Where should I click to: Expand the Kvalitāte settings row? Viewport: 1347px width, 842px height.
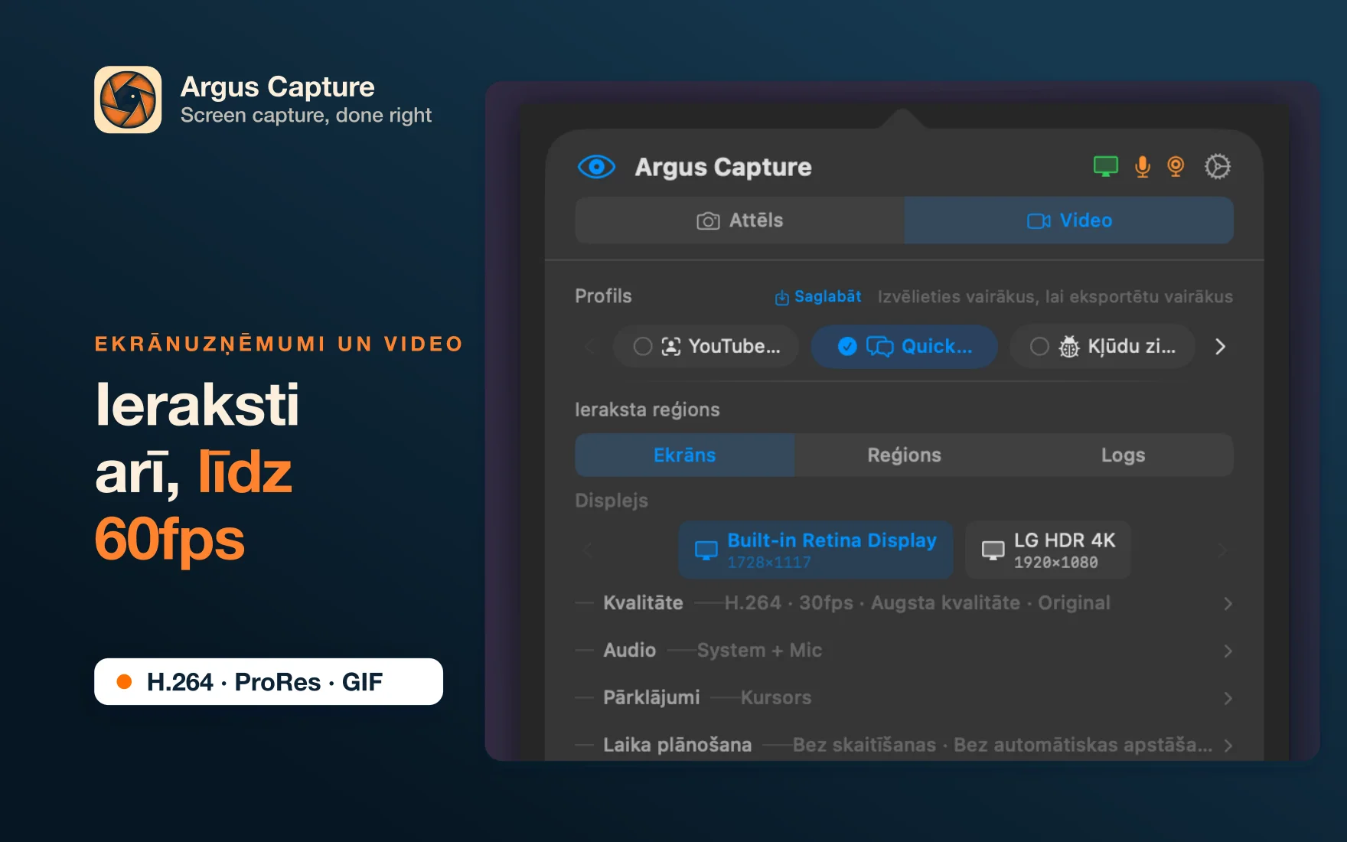[x=904, y=603]
